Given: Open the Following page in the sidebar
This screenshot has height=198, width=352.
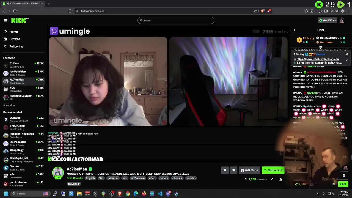Looking at the screenshot, I should point(16,46).
